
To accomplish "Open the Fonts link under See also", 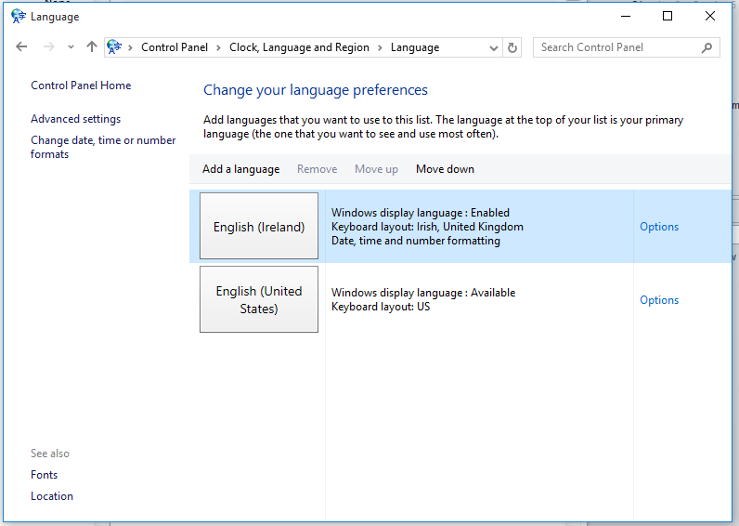I will click(45, 475).
